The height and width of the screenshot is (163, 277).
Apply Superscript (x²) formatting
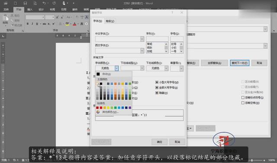(54, 24)
